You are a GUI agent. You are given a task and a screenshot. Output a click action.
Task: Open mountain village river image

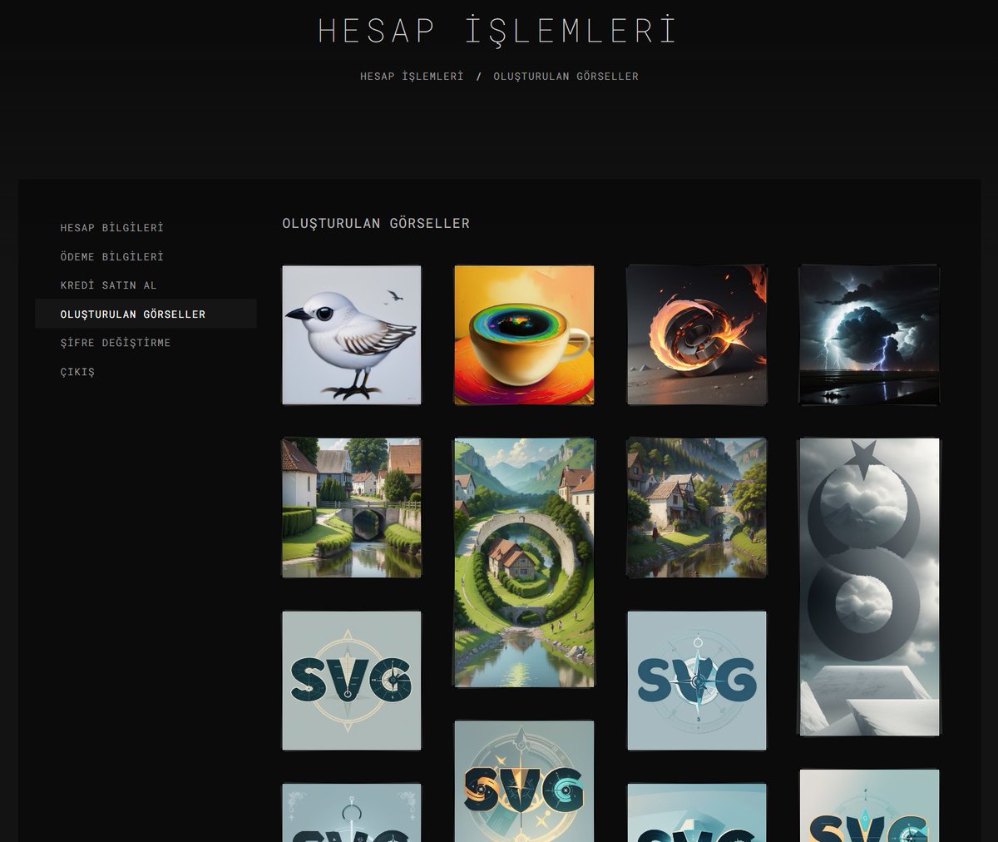[697, 508]
